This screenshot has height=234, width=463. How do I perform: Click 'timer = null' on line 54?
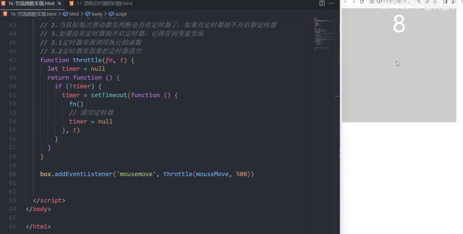pos(91,122)
